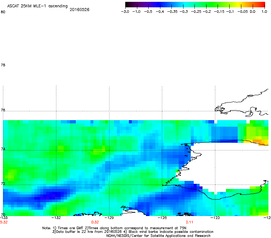The height and width of the screenshot is (238, 271).
Task: Click the colorbar label -0.35
Action: tap(172, 12)
